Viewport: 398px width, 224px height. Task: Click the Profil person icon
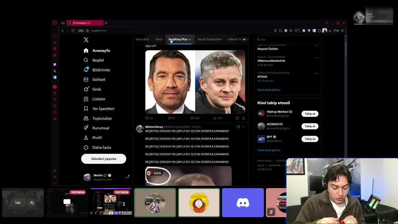coord(86,138)
